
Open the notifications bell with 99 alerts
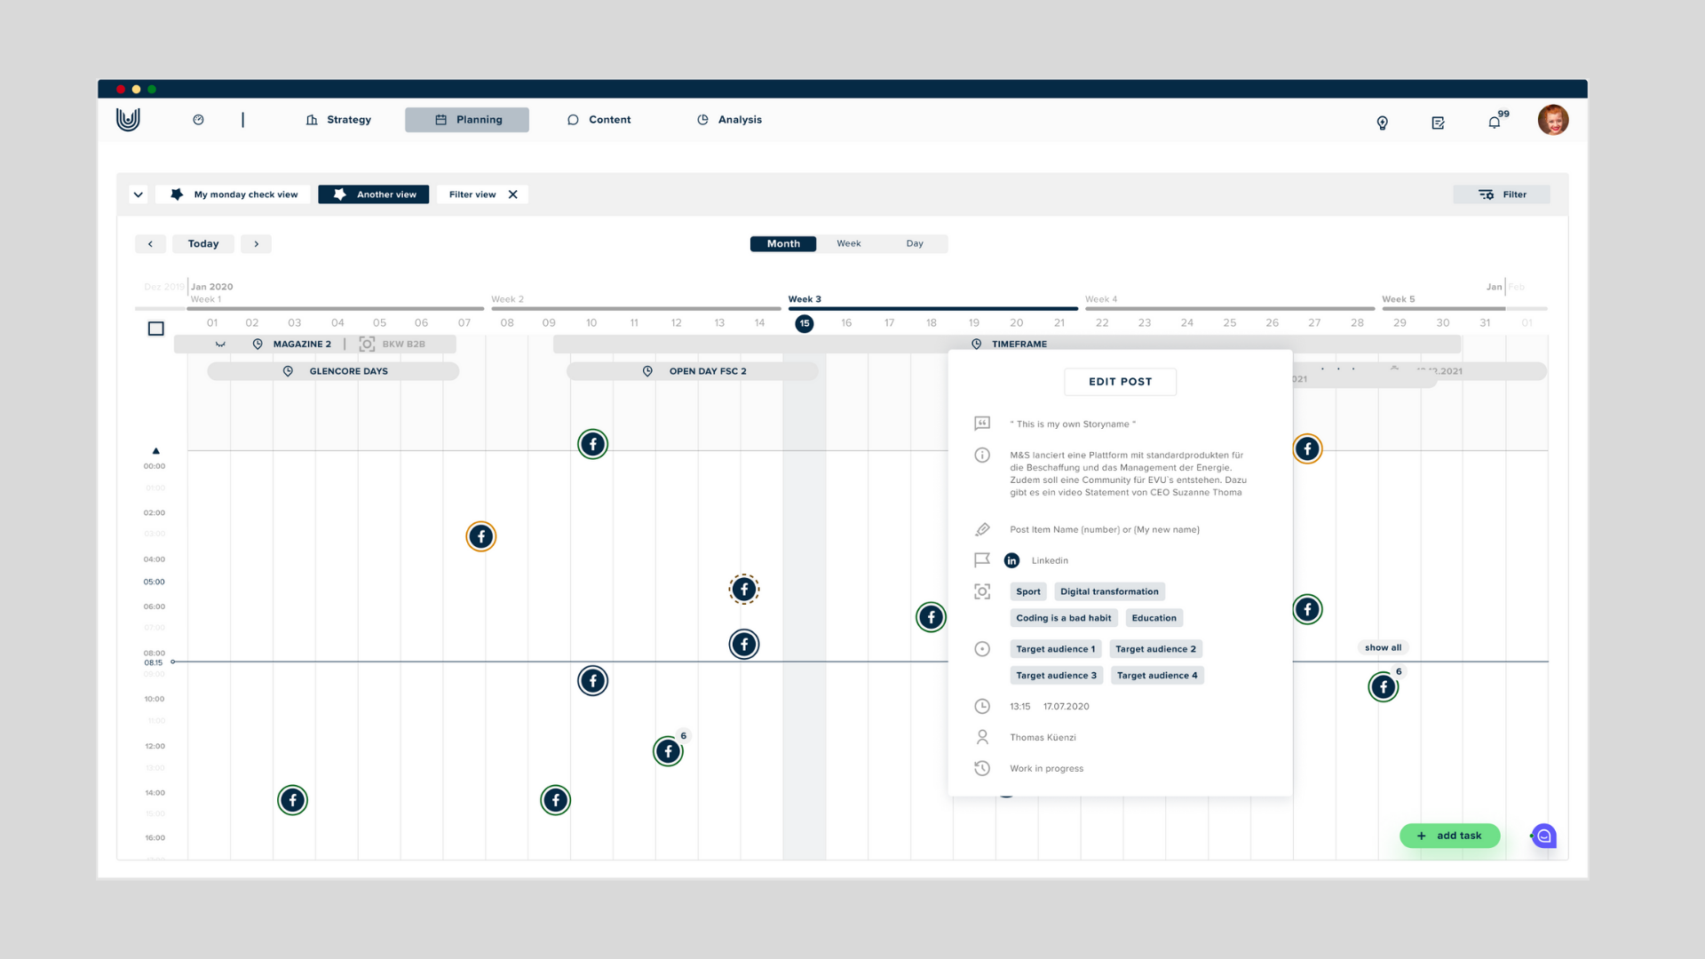coord(1495,123)
